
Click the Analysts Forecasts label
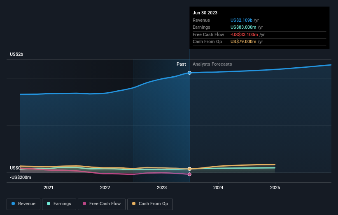pos(212,64)
